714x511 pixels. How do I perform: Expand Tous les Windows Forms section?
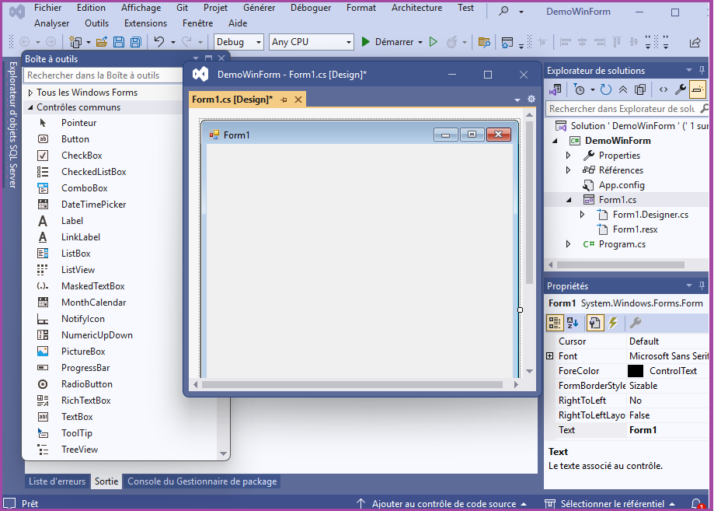31,93
